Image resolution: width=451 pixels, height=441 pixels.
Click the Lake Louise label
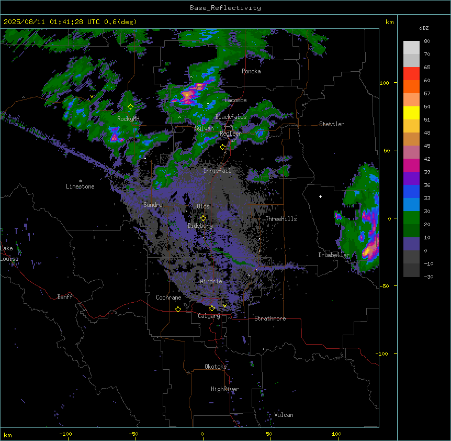point(9,253)
